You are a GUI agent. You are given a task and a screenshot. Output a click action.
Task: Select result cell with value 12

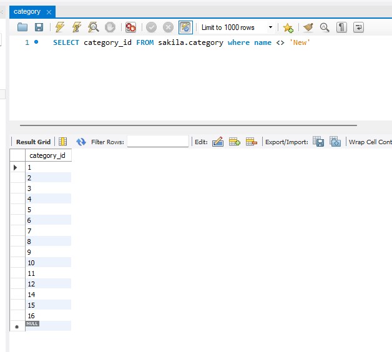(x=48, y=284)
